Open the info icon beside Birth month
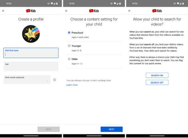This screenshot has height=138, width=188. 55,80
